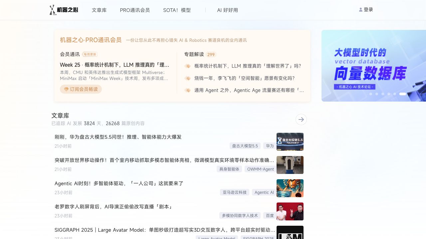Click the user login icon
The height and width of the screenshot is (239, 426).
[361, 10]
